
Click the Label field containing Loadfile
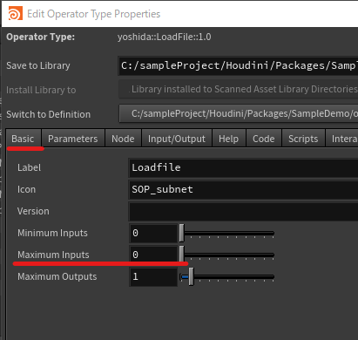[x=243, y=167]
